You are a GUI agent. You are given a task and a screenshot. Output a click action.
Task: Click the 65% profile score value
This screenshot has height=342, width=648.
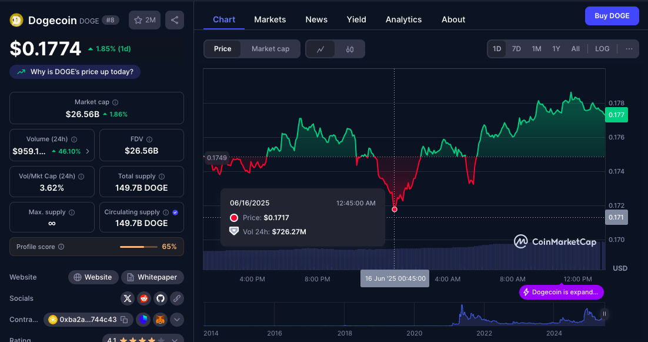[169, 247]
